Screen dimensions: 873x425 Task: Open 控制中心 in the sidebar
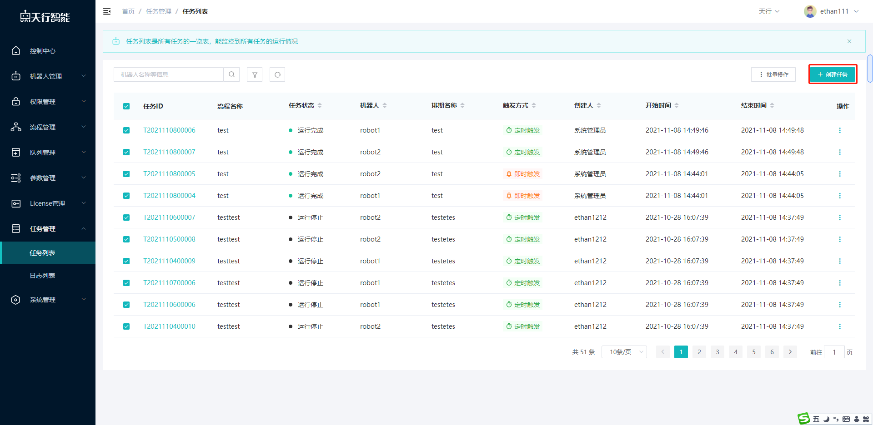coord(48,51)
